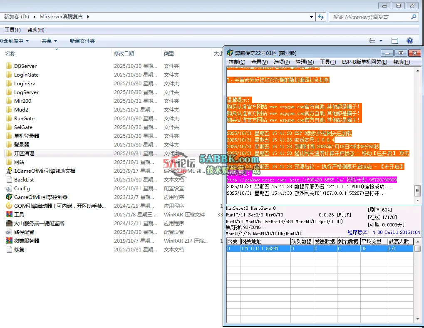Image resolution: width=424 pixels, height=328 pixels.
Task: Click the refresh icon beside address bar
Action: (321, 17)
